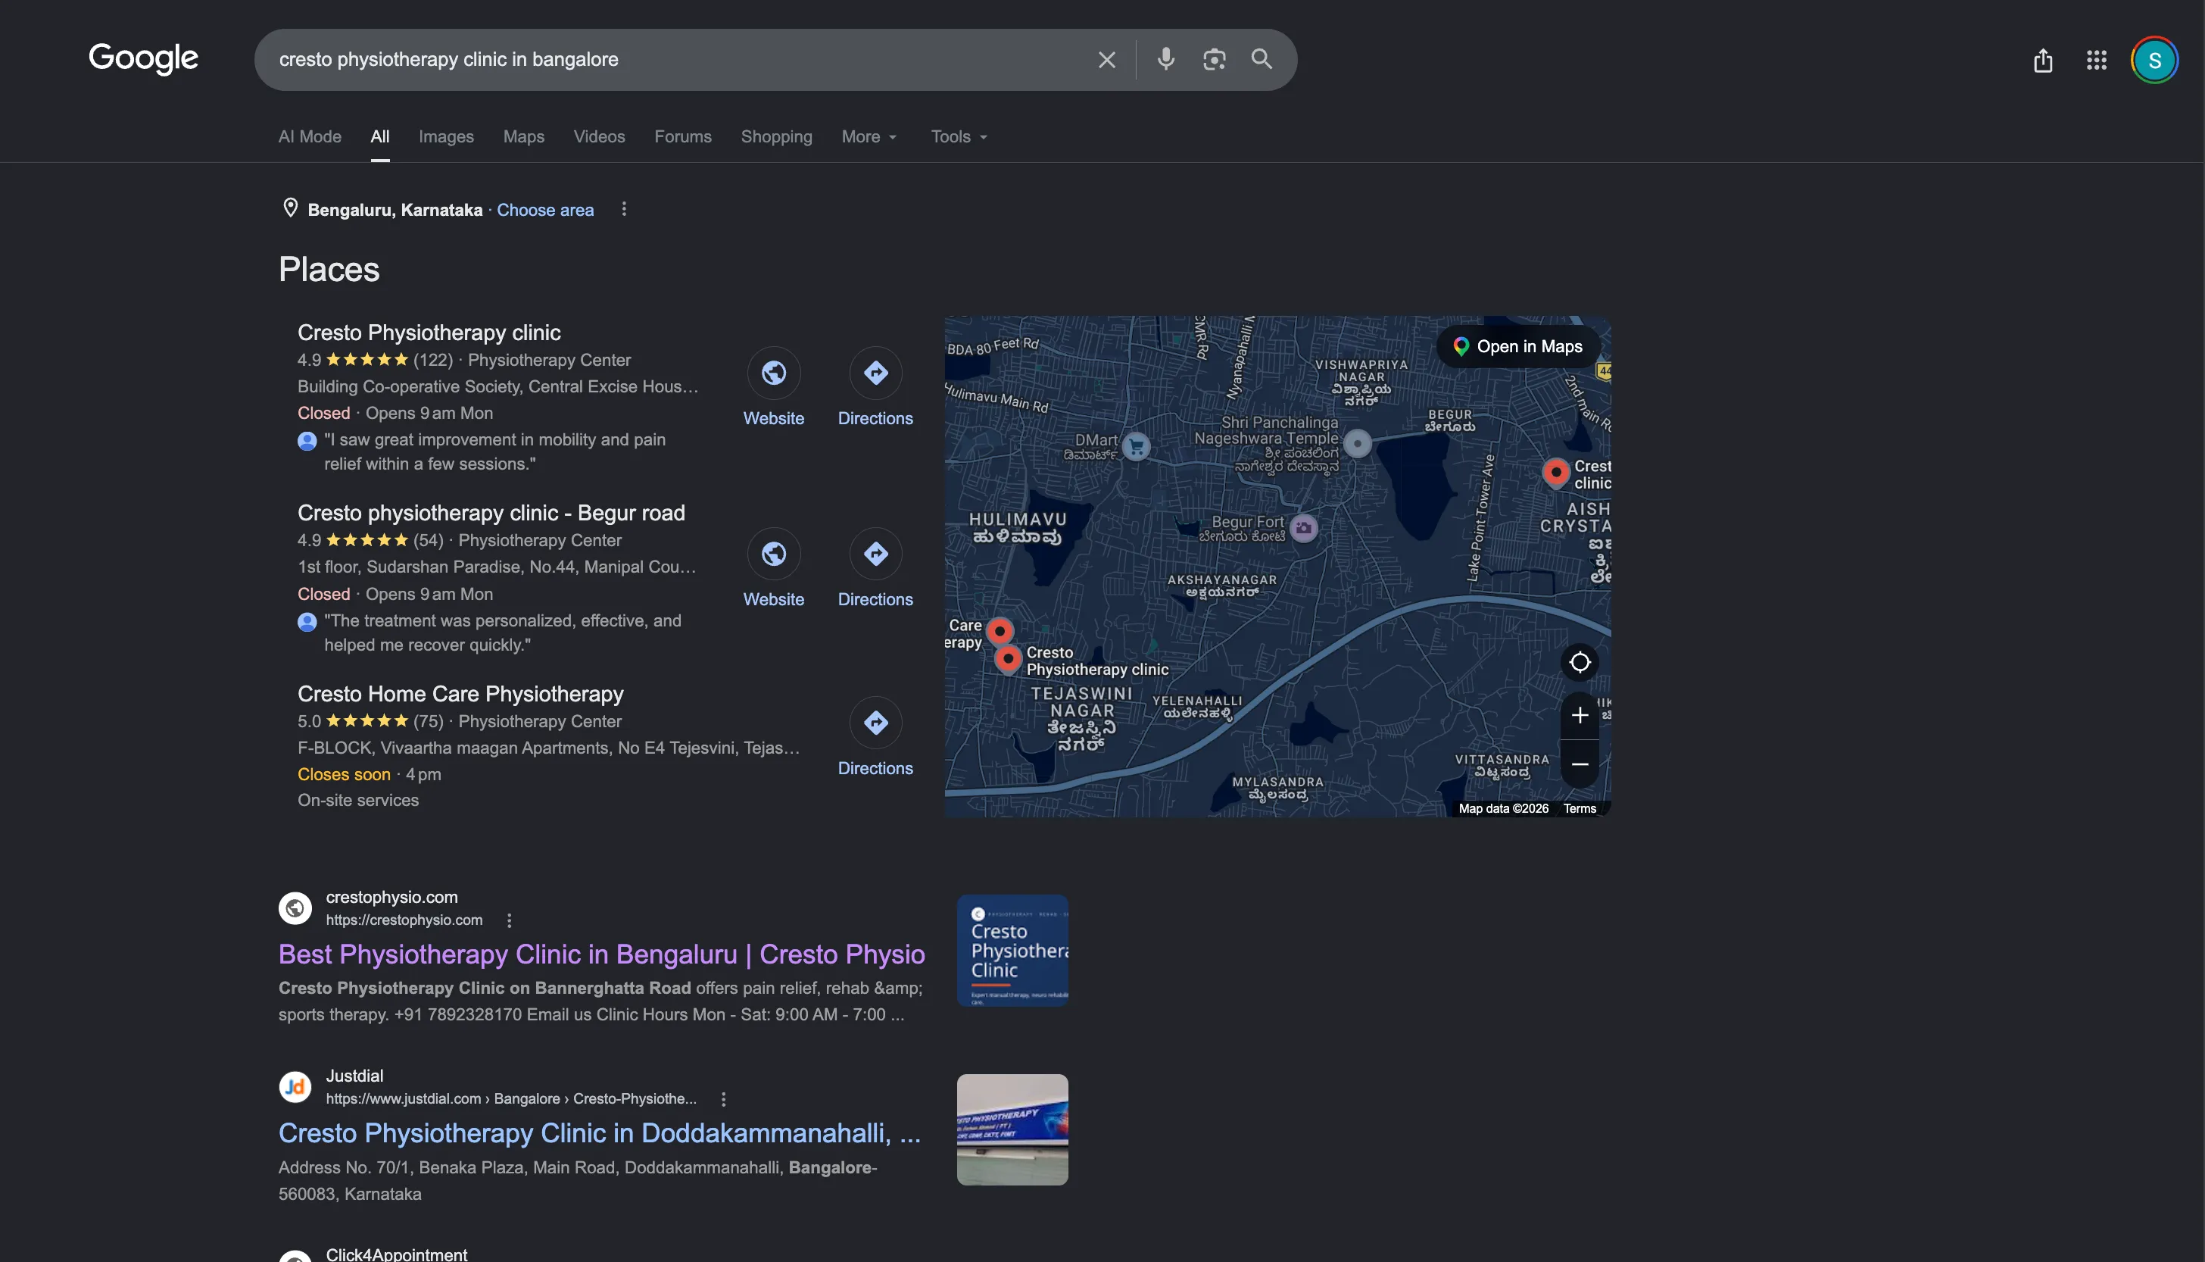
Task: Click the Places heading
Action: tap(329, 270)
